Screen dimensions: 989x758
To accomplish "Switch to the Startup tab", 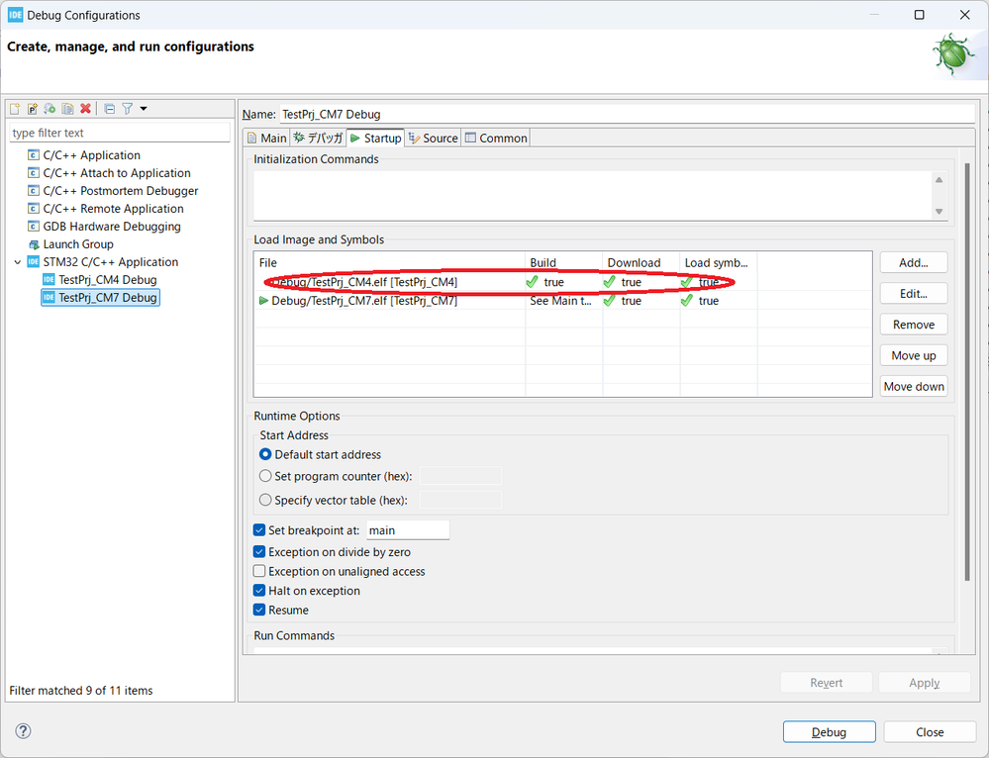I will [x=376, y=139].
